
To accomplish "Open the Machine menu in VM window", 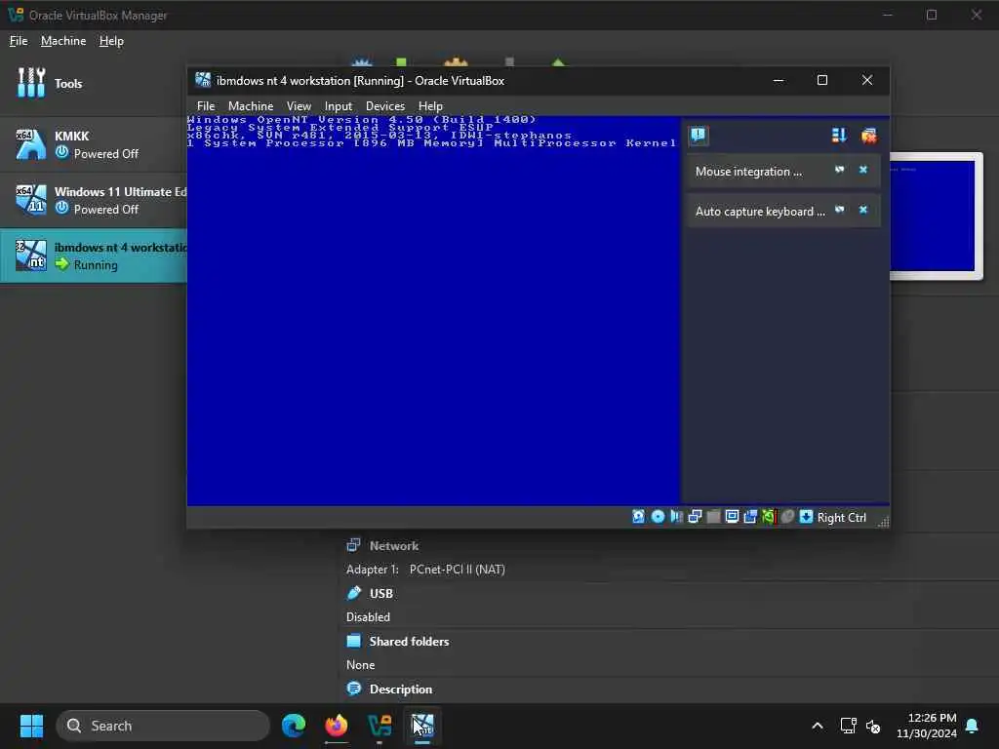I will (251, 105).
